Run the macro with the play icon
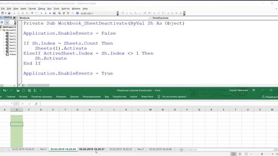Viewport: 278px width, 156px height. click(41, 13)
